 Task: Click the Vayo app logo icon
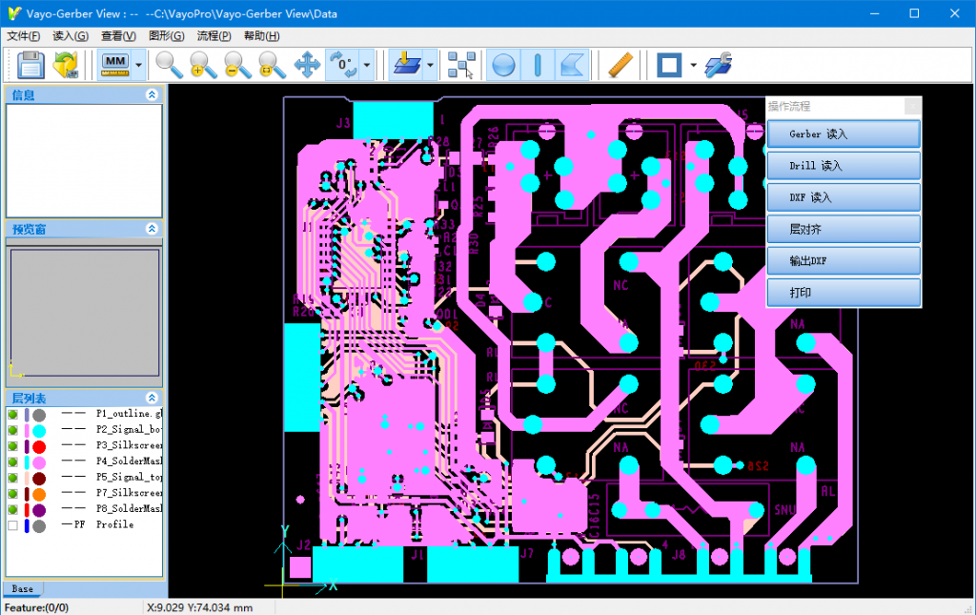tap(14, 13)
